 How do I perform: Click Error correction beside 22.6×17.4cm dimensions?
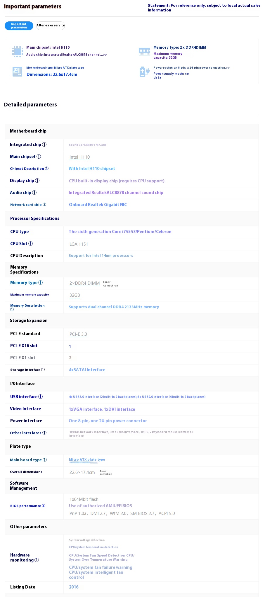point(106,472)
